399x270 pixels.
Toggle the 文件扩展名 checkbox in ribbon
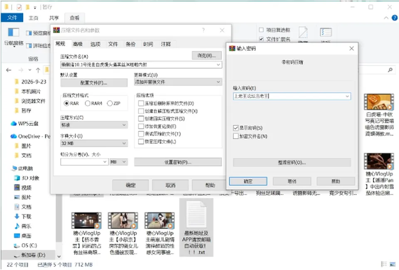(x=261, y=39)
